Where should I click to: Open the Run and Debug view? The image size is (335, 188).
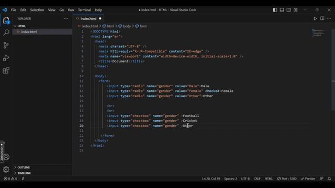click(x=6, y=58)
